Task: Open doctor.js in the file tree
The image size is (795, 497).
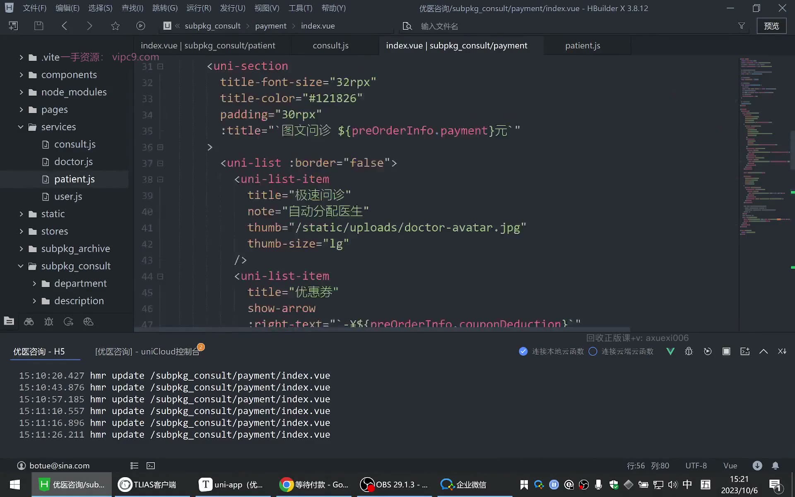Action: 73,162
